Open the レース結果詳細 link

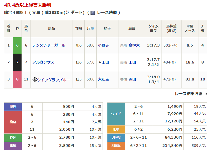pos(188,94)
